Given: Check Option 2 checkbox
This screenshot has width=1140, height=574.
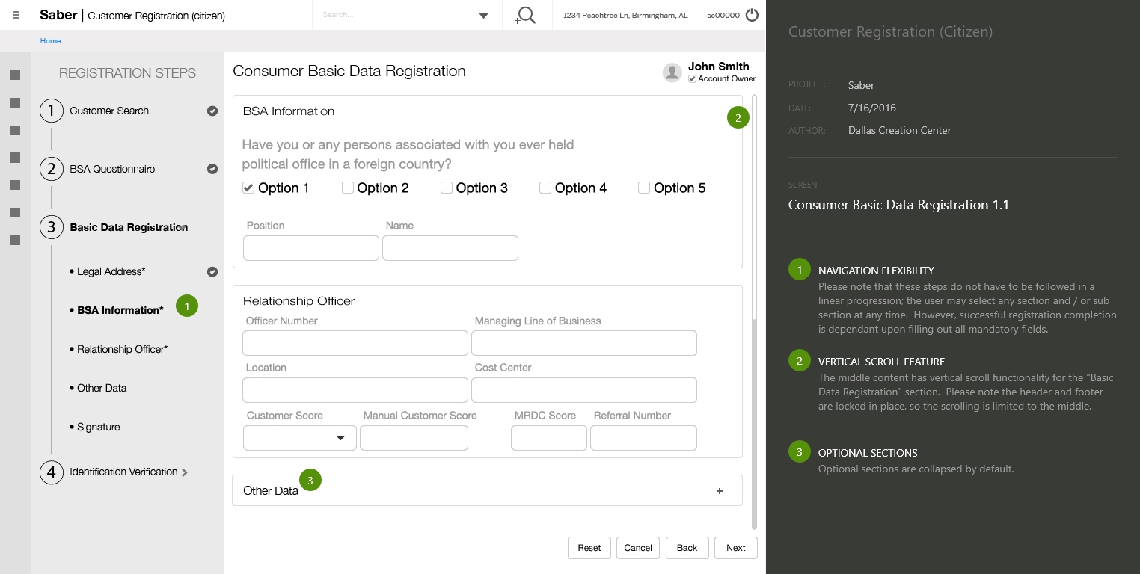Looking at the screenshot, I should (347, 188).
